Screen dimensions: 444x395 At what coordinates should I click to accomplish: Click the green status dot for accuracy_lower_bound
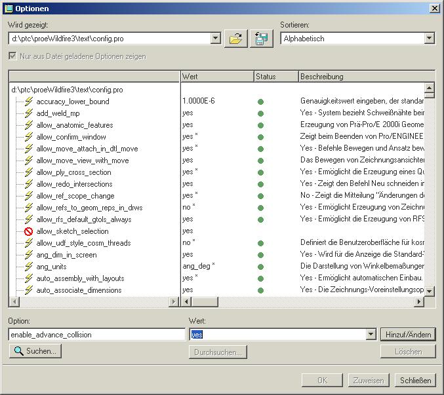pos(260,102)
